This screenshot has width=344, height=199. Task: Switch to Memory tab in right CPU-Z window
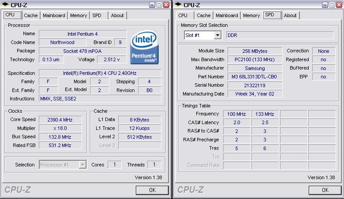[251, 15]
